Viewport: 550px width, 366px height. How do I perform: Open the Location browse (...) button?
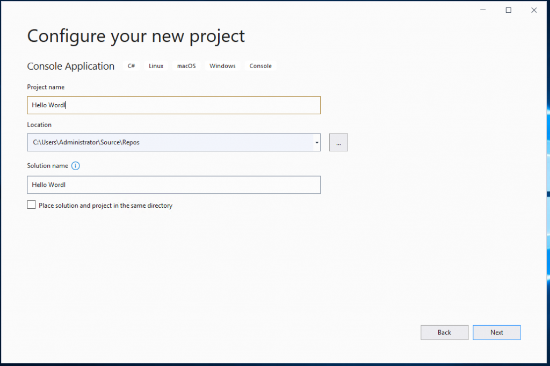click(338, 142)
